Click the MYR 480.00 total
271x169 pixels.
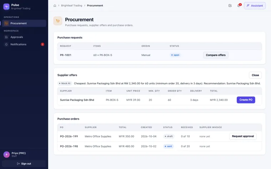click(x=126, y=146)
